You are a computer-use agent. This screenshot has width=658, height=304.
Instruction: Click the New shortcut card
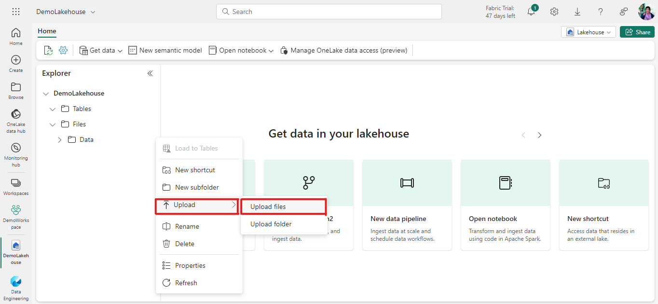[604, 205]
